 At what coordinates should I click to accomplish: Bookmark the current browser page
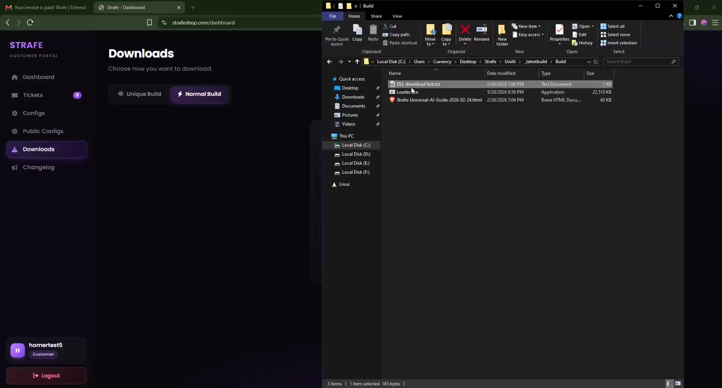[x=149, y=23]
